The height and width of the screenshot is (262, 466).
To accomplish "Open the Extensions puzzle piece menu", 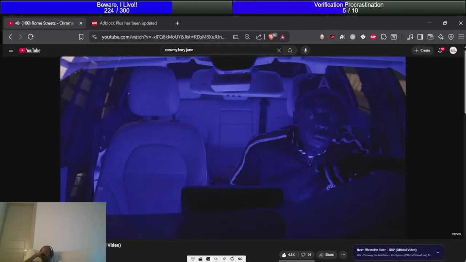I will 383,37.
